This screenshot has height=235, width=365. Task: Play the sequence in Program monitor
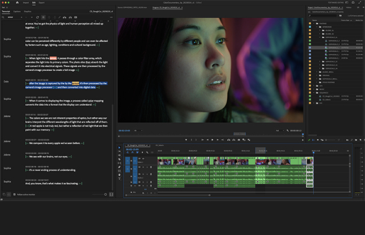212,140
